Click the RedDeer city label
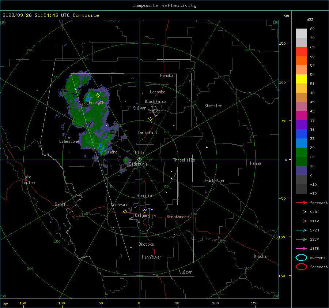The image size is (329, 308). pyautogui.click(x=155, y=111)
